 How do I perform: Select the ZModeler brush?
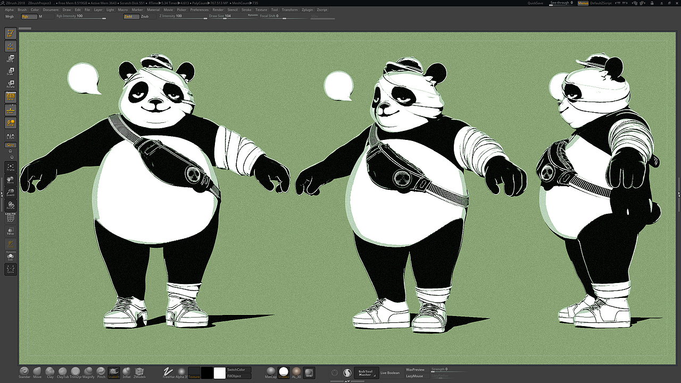pyautogui.click(x=139, y=373)
